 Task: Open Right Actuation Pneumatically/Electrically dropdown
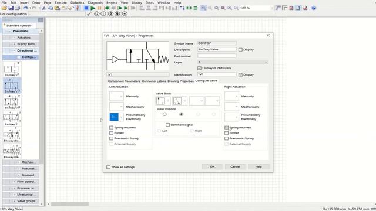pos(231,117)
